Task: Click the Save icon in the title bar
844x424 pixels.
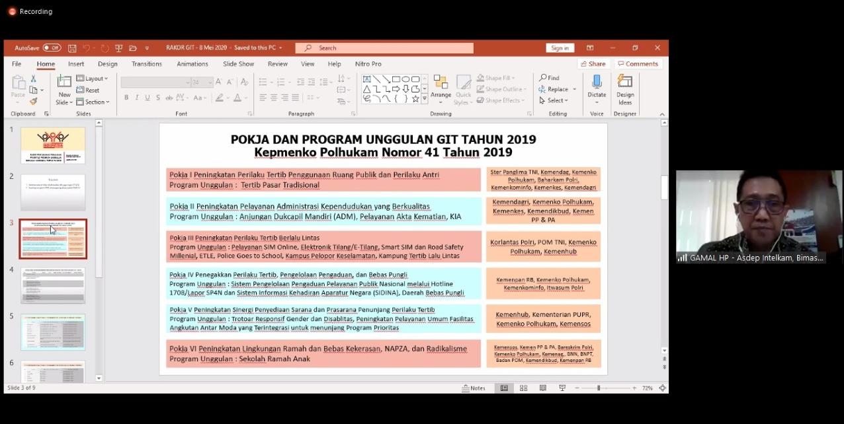Action: coord(72,48)
